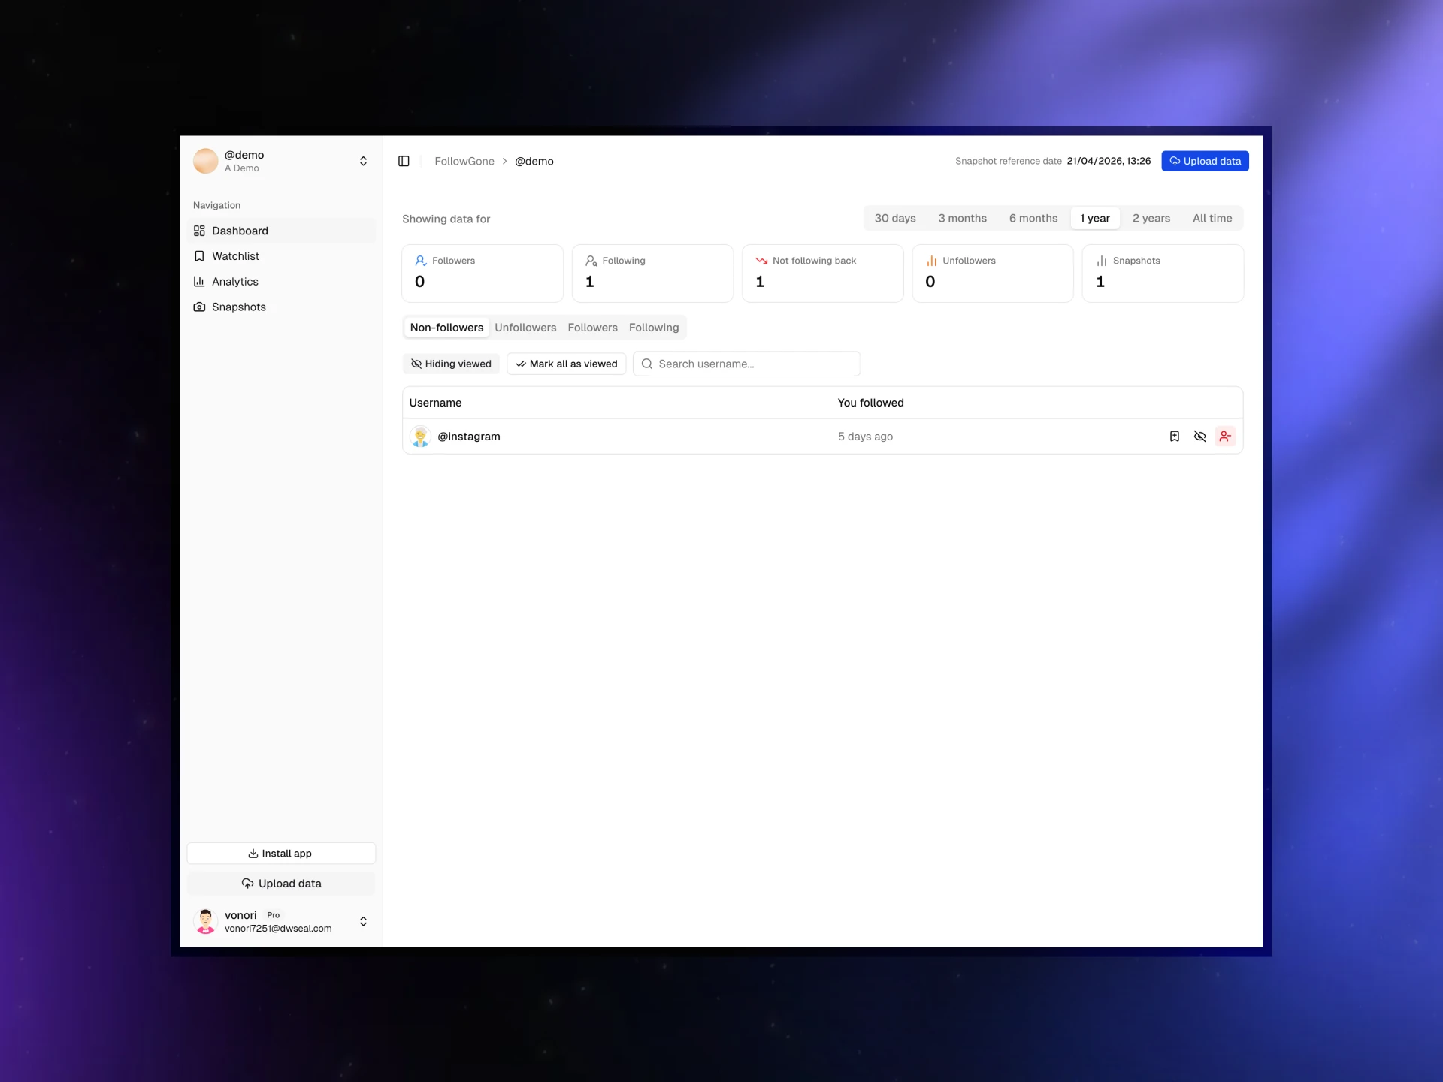Switch to the Following tab
The width and height of the screenshot is (1443, 1082).
[x=653, y=328]
